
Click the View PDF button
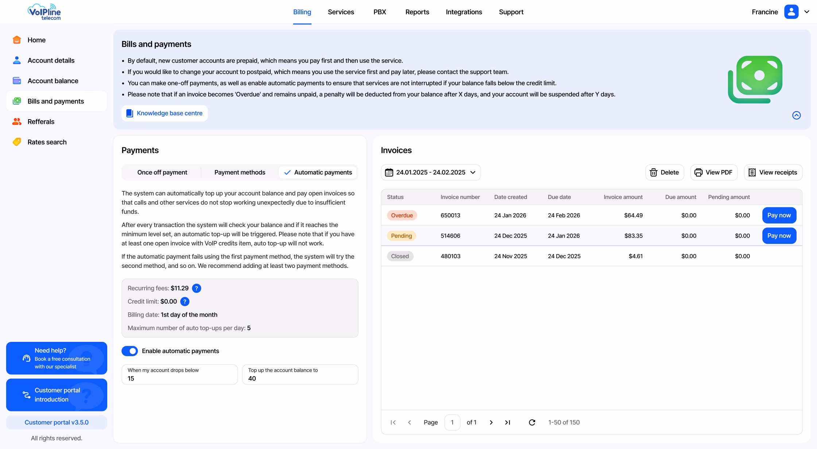pos(714,172)
